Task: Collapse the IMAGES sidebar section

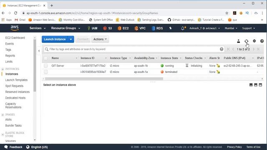Action: coord(3,115)
